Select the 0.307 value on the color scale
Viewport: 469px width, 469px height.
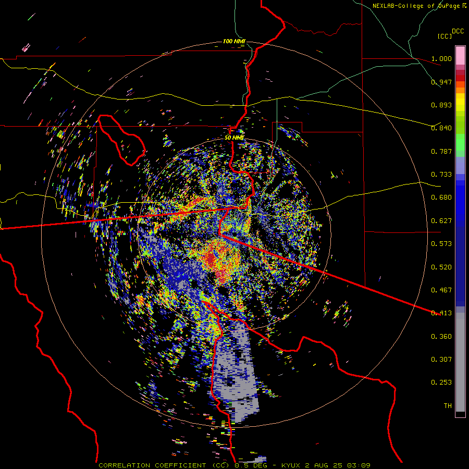[441, 360]
